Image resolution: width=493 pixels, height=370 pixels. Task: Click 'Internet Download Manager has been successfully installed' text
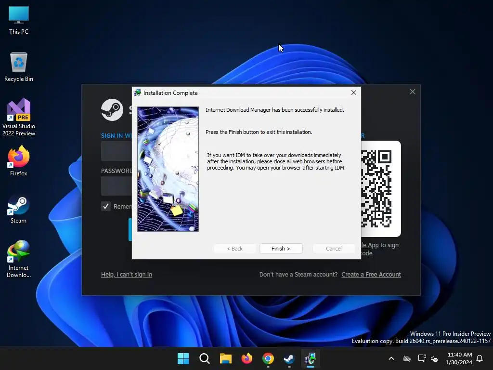275,110
